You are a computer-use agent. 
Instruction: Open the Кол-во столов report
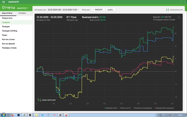16,39
